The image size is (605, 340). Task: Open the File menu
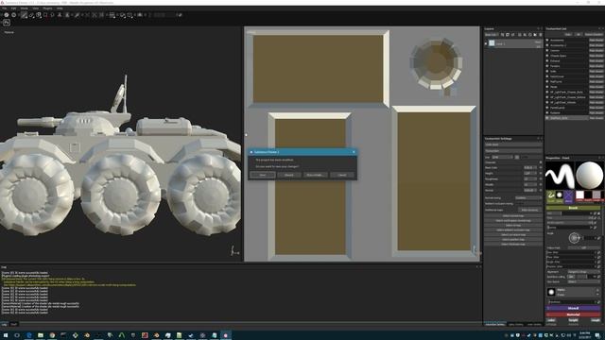coord(4,8)
